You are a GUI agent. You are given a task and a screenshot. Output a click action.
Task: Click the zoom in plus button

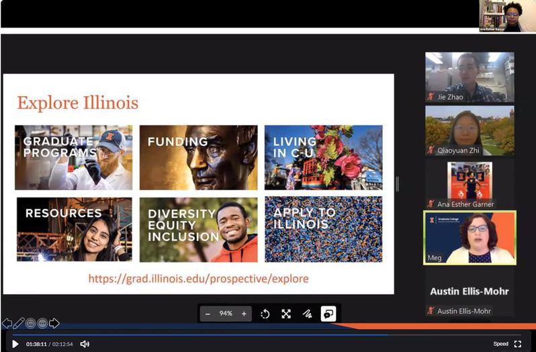point(244,314)
